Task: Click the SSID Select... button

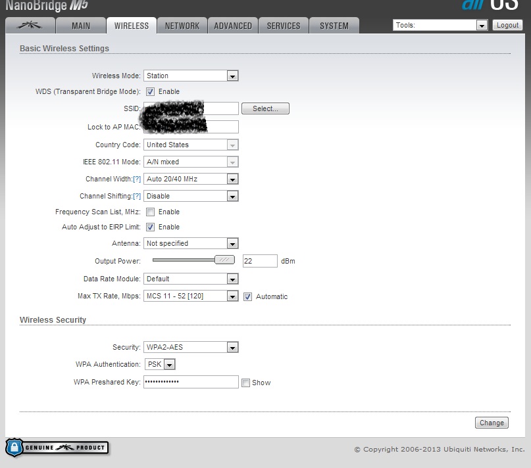Action: click(266, 108)
